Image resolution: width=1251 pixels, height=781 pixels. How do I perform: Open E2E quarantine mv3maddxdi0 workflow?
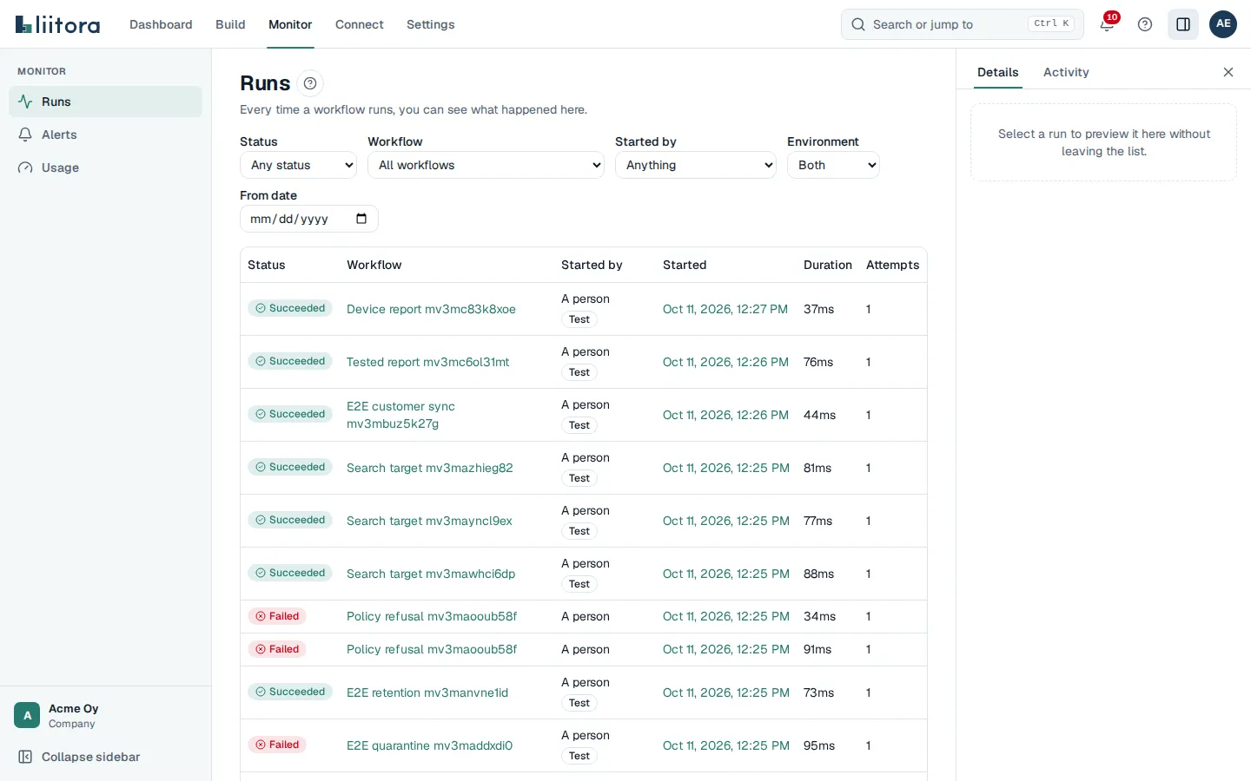(429, 745)
